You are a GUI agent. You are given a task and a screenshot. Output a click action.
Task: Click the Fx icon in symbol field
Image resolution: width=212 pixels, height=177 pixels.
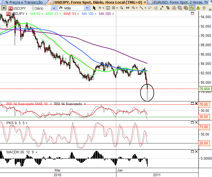(11, 8)
